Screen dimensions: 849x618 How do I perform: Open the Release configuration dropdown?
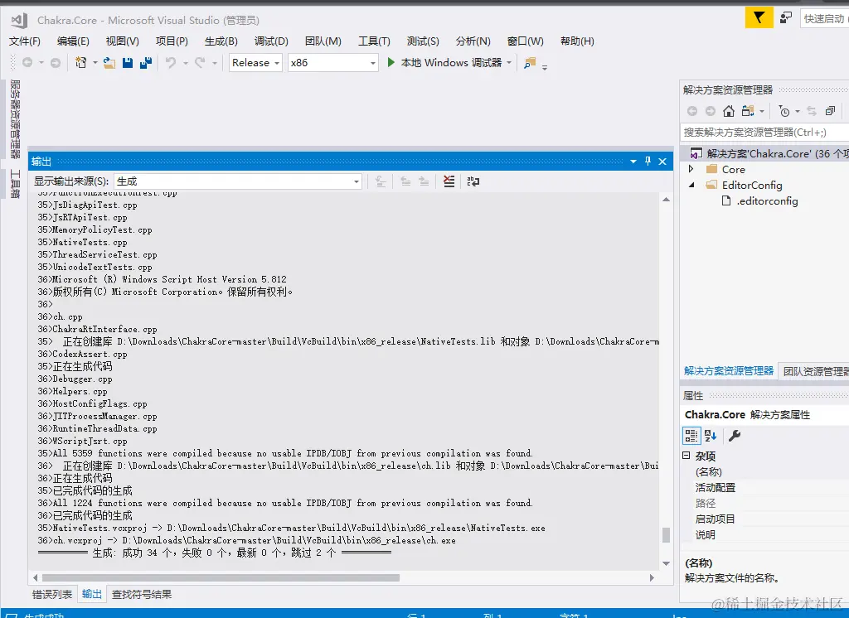pos(255,63)
